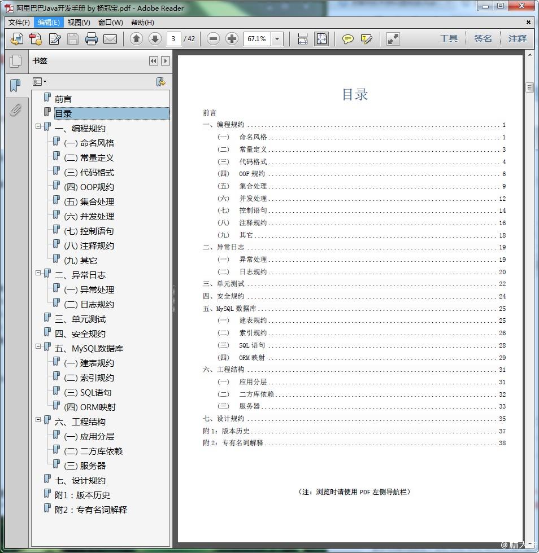Viewport: 539px width, 553px height.
Task: Jump to (一) 建表规约 bookmark
Action: (x=89, y=363)
